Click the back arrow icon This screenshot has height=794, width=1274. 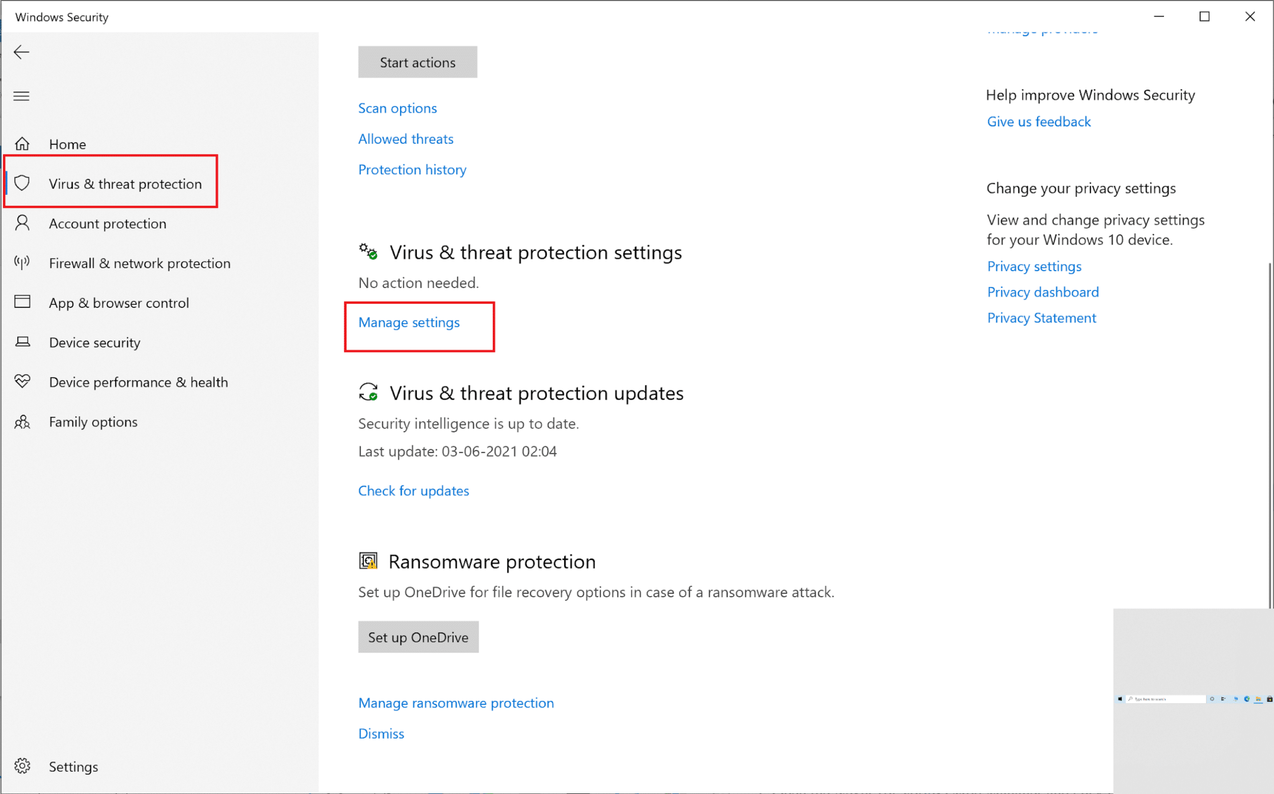click(22, 52)
